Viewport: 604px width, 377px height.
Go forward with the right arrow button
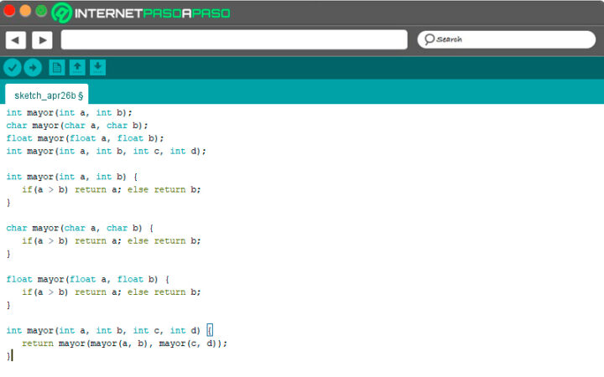(x=42, y=39)
